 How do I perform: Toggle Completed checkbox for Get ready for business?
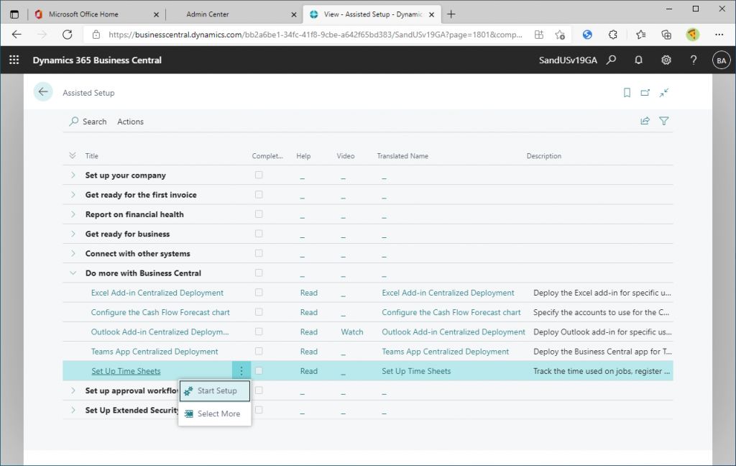259,234
